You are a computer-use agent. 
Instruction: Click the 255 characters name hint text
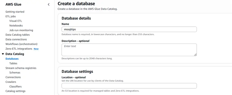[x=108, y=34]
